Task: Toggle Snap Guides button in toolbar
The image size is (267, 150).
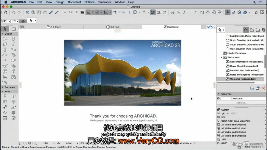Action: click(x=97, y=12)
